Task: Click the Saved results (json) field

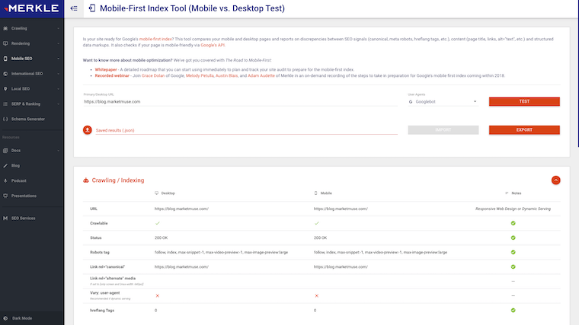Action: pyautogui.click(x=246, y=130)
